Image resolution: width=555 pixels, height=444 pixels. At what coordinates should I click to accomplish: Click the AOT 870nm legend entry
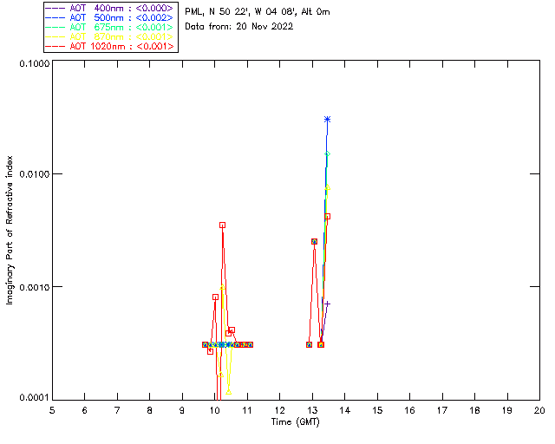pos(109,36)
